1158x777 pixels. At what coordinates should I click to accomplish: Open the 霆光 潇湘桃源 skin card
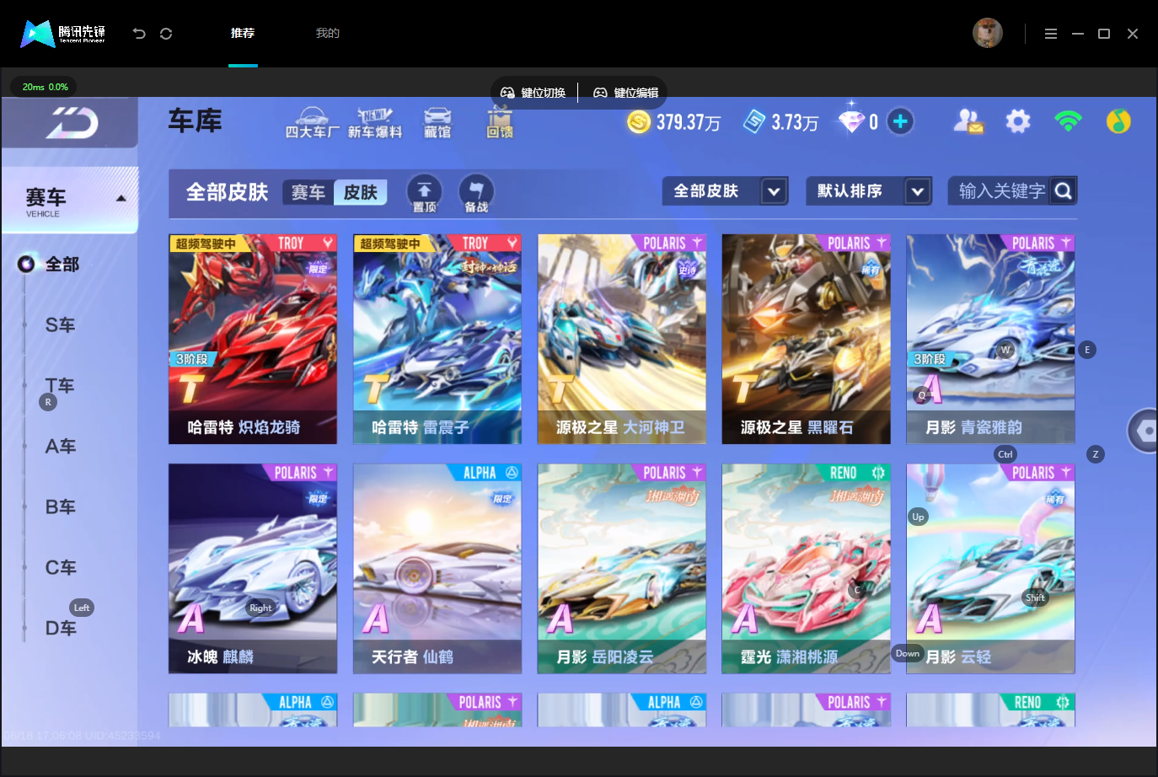pos(807,569)
